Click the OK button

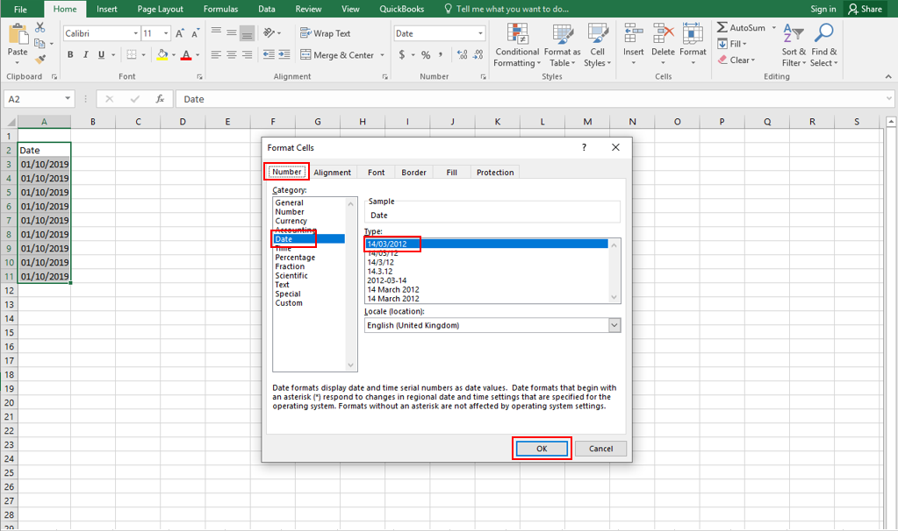pyautogui.click(x=542, y=448)
